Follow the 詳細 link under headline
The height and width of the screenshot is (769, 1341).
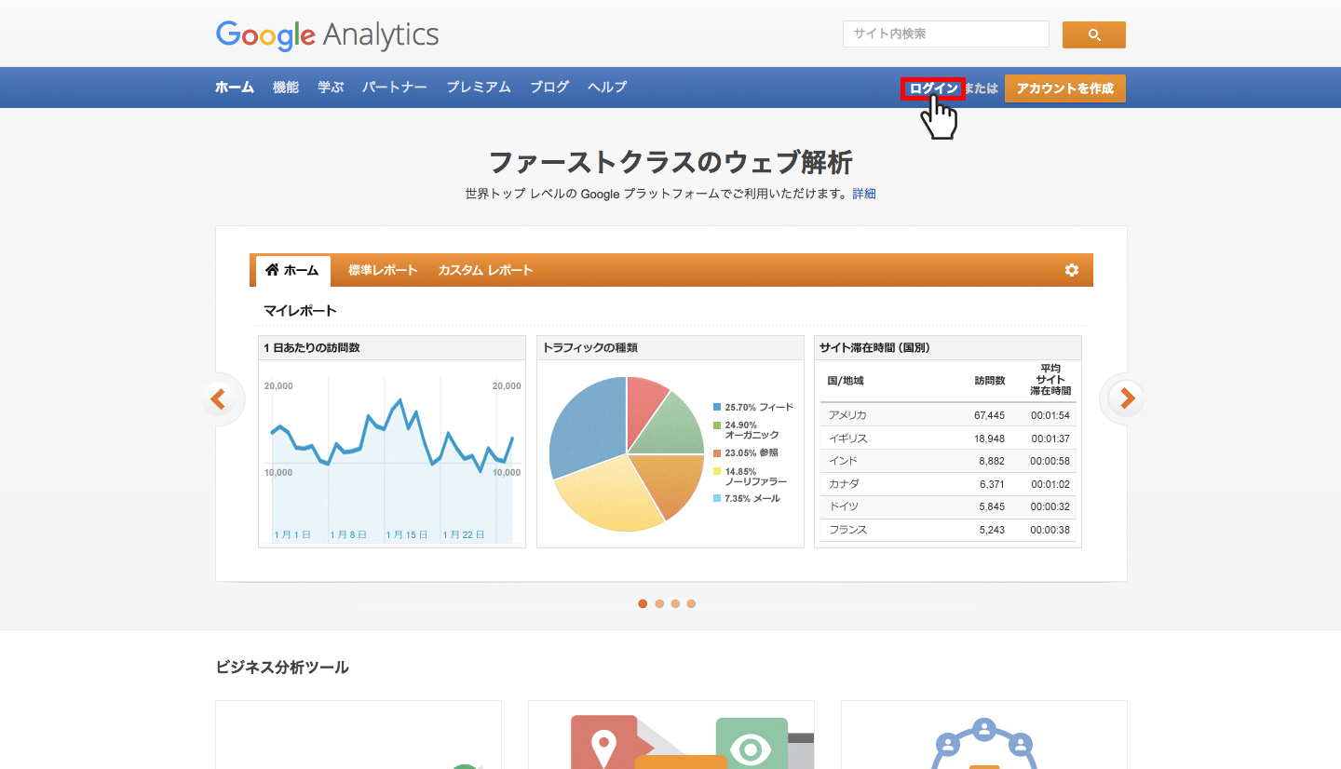(864, 194)
